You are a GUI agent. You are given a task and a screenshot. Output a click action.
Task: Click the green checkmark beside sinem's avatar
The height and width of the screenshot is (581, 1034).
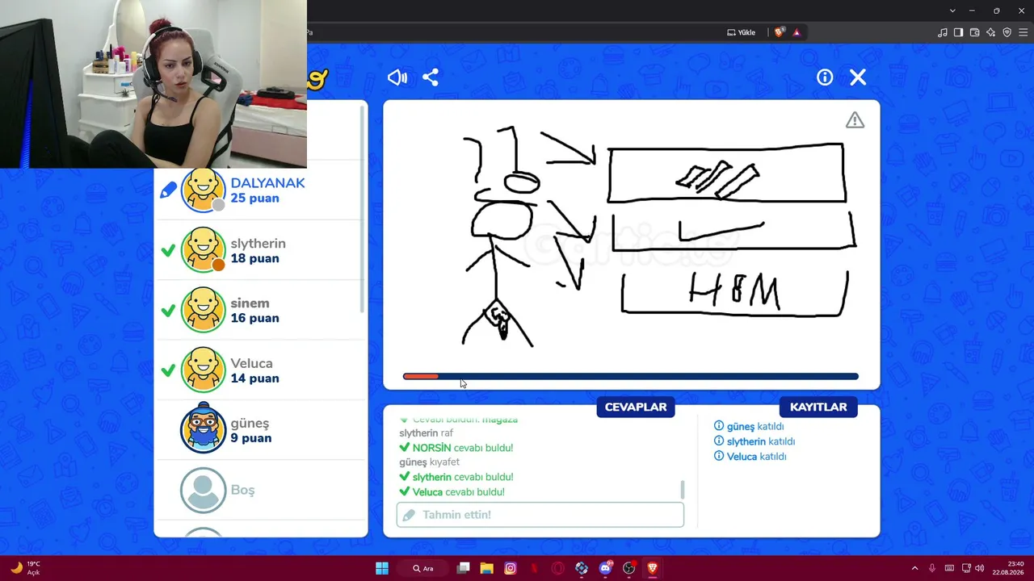point(168,311)
